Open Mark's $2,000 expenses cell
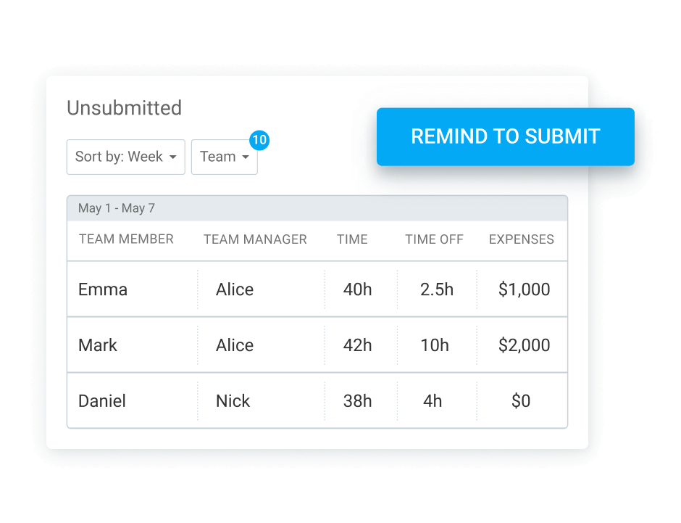 524,345
